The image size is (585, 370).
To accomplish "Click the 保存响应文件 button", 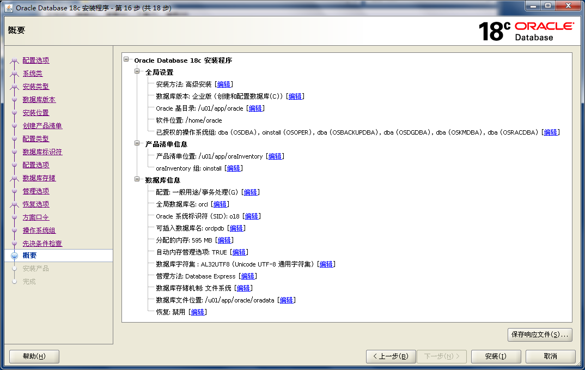I will coord(539,334).
